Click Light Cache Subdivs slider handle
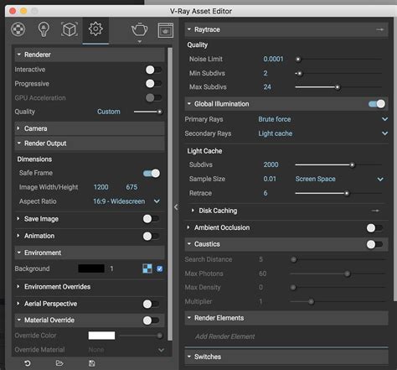397x370 pixels. (353, 165)
